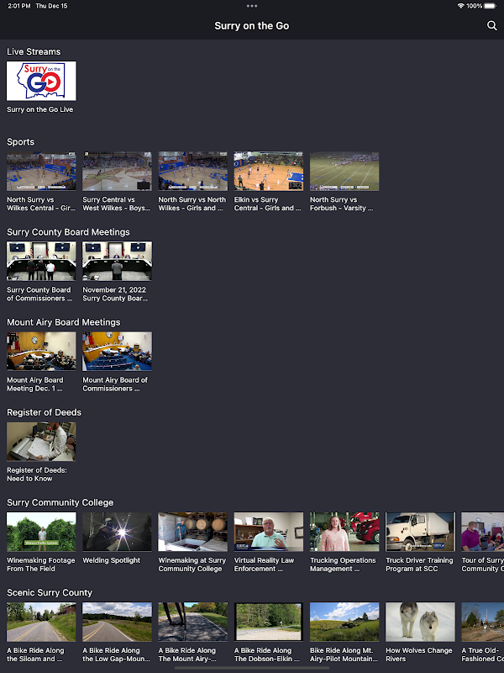Select 'Welding Spotlight' title text

[112, 560]
